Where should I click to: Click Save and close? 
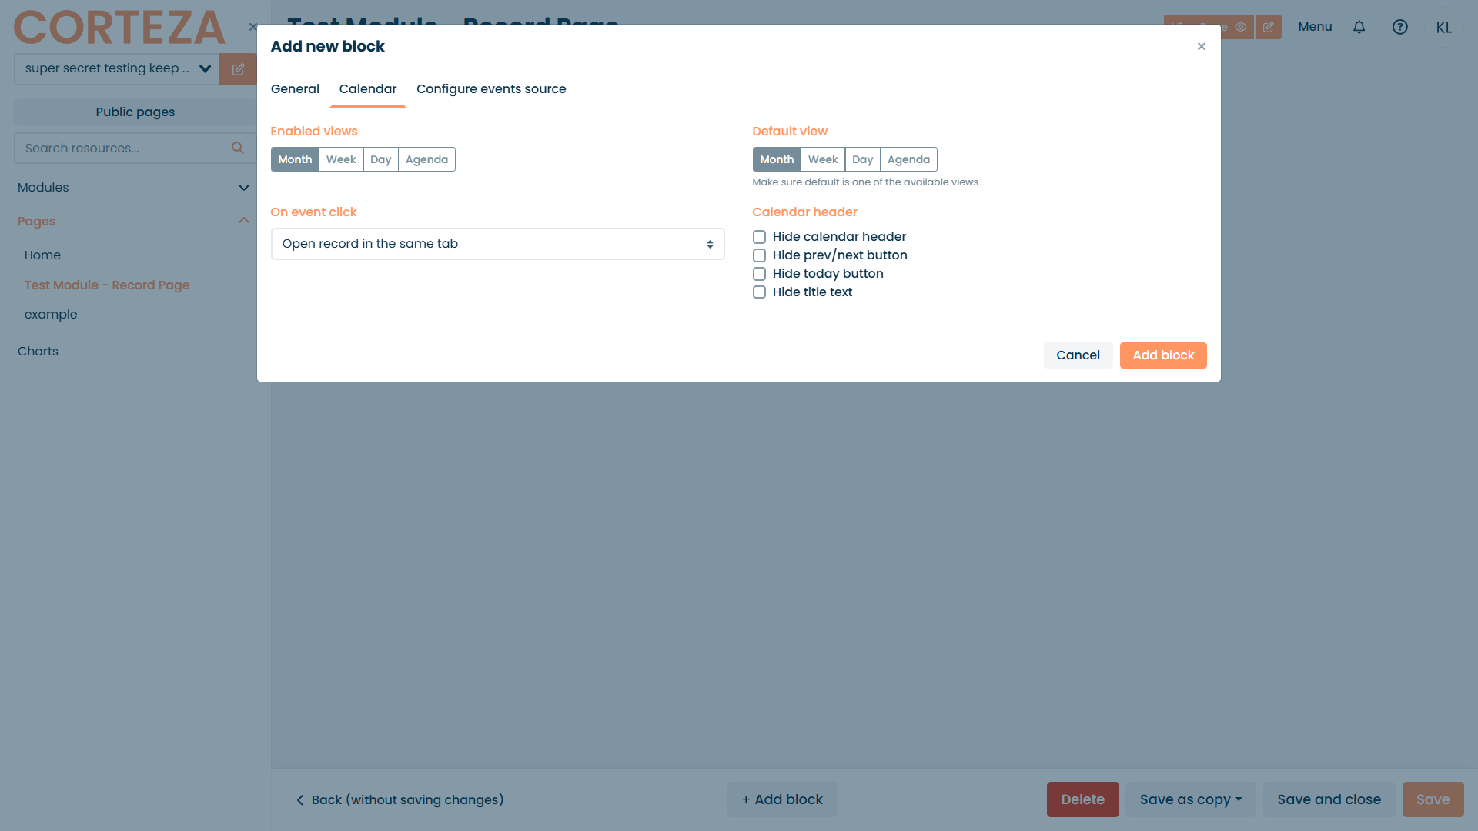click(1329, 799)
